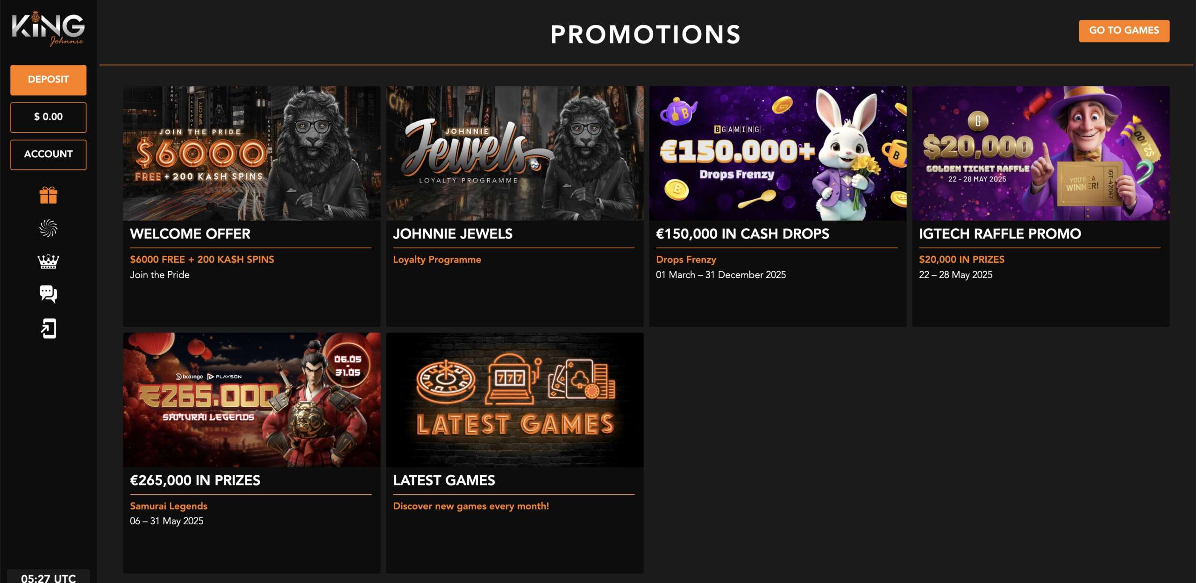Click the IGTECH RAFFLE PROMO title
This screenshot has height=583, width=1196.
tap(1000, 233)
